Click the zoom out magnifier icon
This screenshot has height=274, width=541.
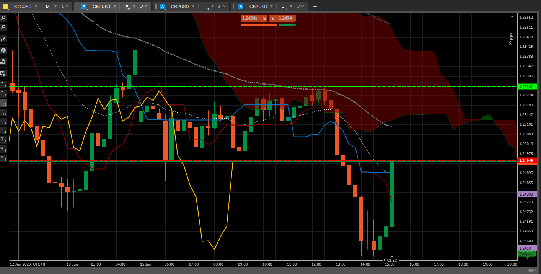coord(3,27)
